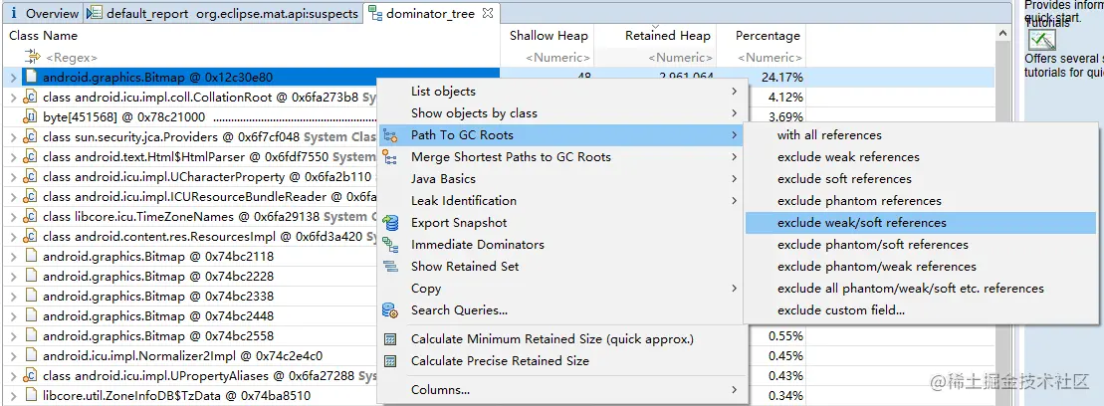Sort by the Retained Heap column header
Image resolution: width=1104 pixels, height=406 pixels.
[667, 36]
